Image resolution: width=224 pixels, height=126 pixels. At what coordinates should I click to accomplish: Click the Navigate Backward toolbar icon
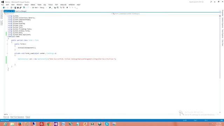[4, 8]
